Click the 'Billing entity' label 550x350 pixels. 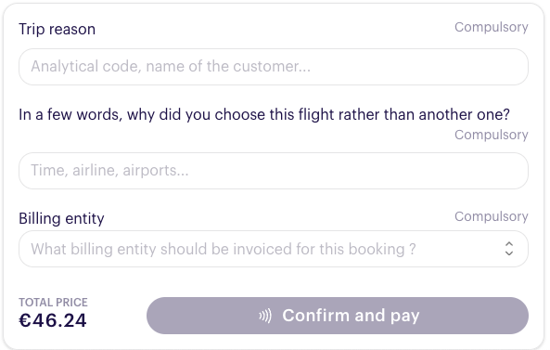pos(61,218)
